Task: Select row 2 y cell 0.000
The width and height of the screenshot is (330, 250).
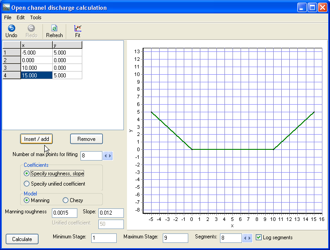Action: point(68,60)
